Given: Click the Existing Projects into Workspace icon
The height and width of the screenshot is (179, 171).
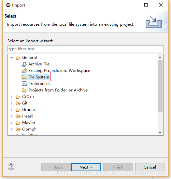Looking at the screenshot, I should tap(24, 71).
